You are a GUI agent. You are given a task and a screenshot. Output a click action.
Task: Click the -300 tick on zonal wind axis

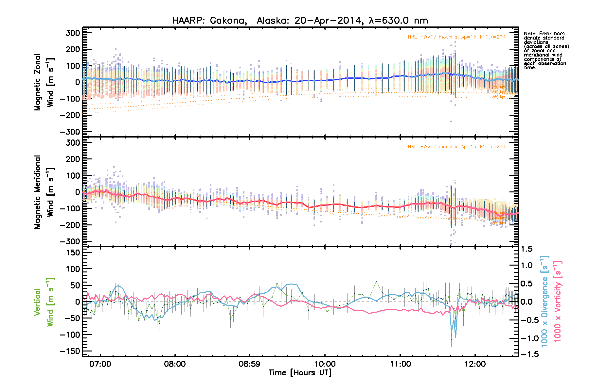point(70,132)
